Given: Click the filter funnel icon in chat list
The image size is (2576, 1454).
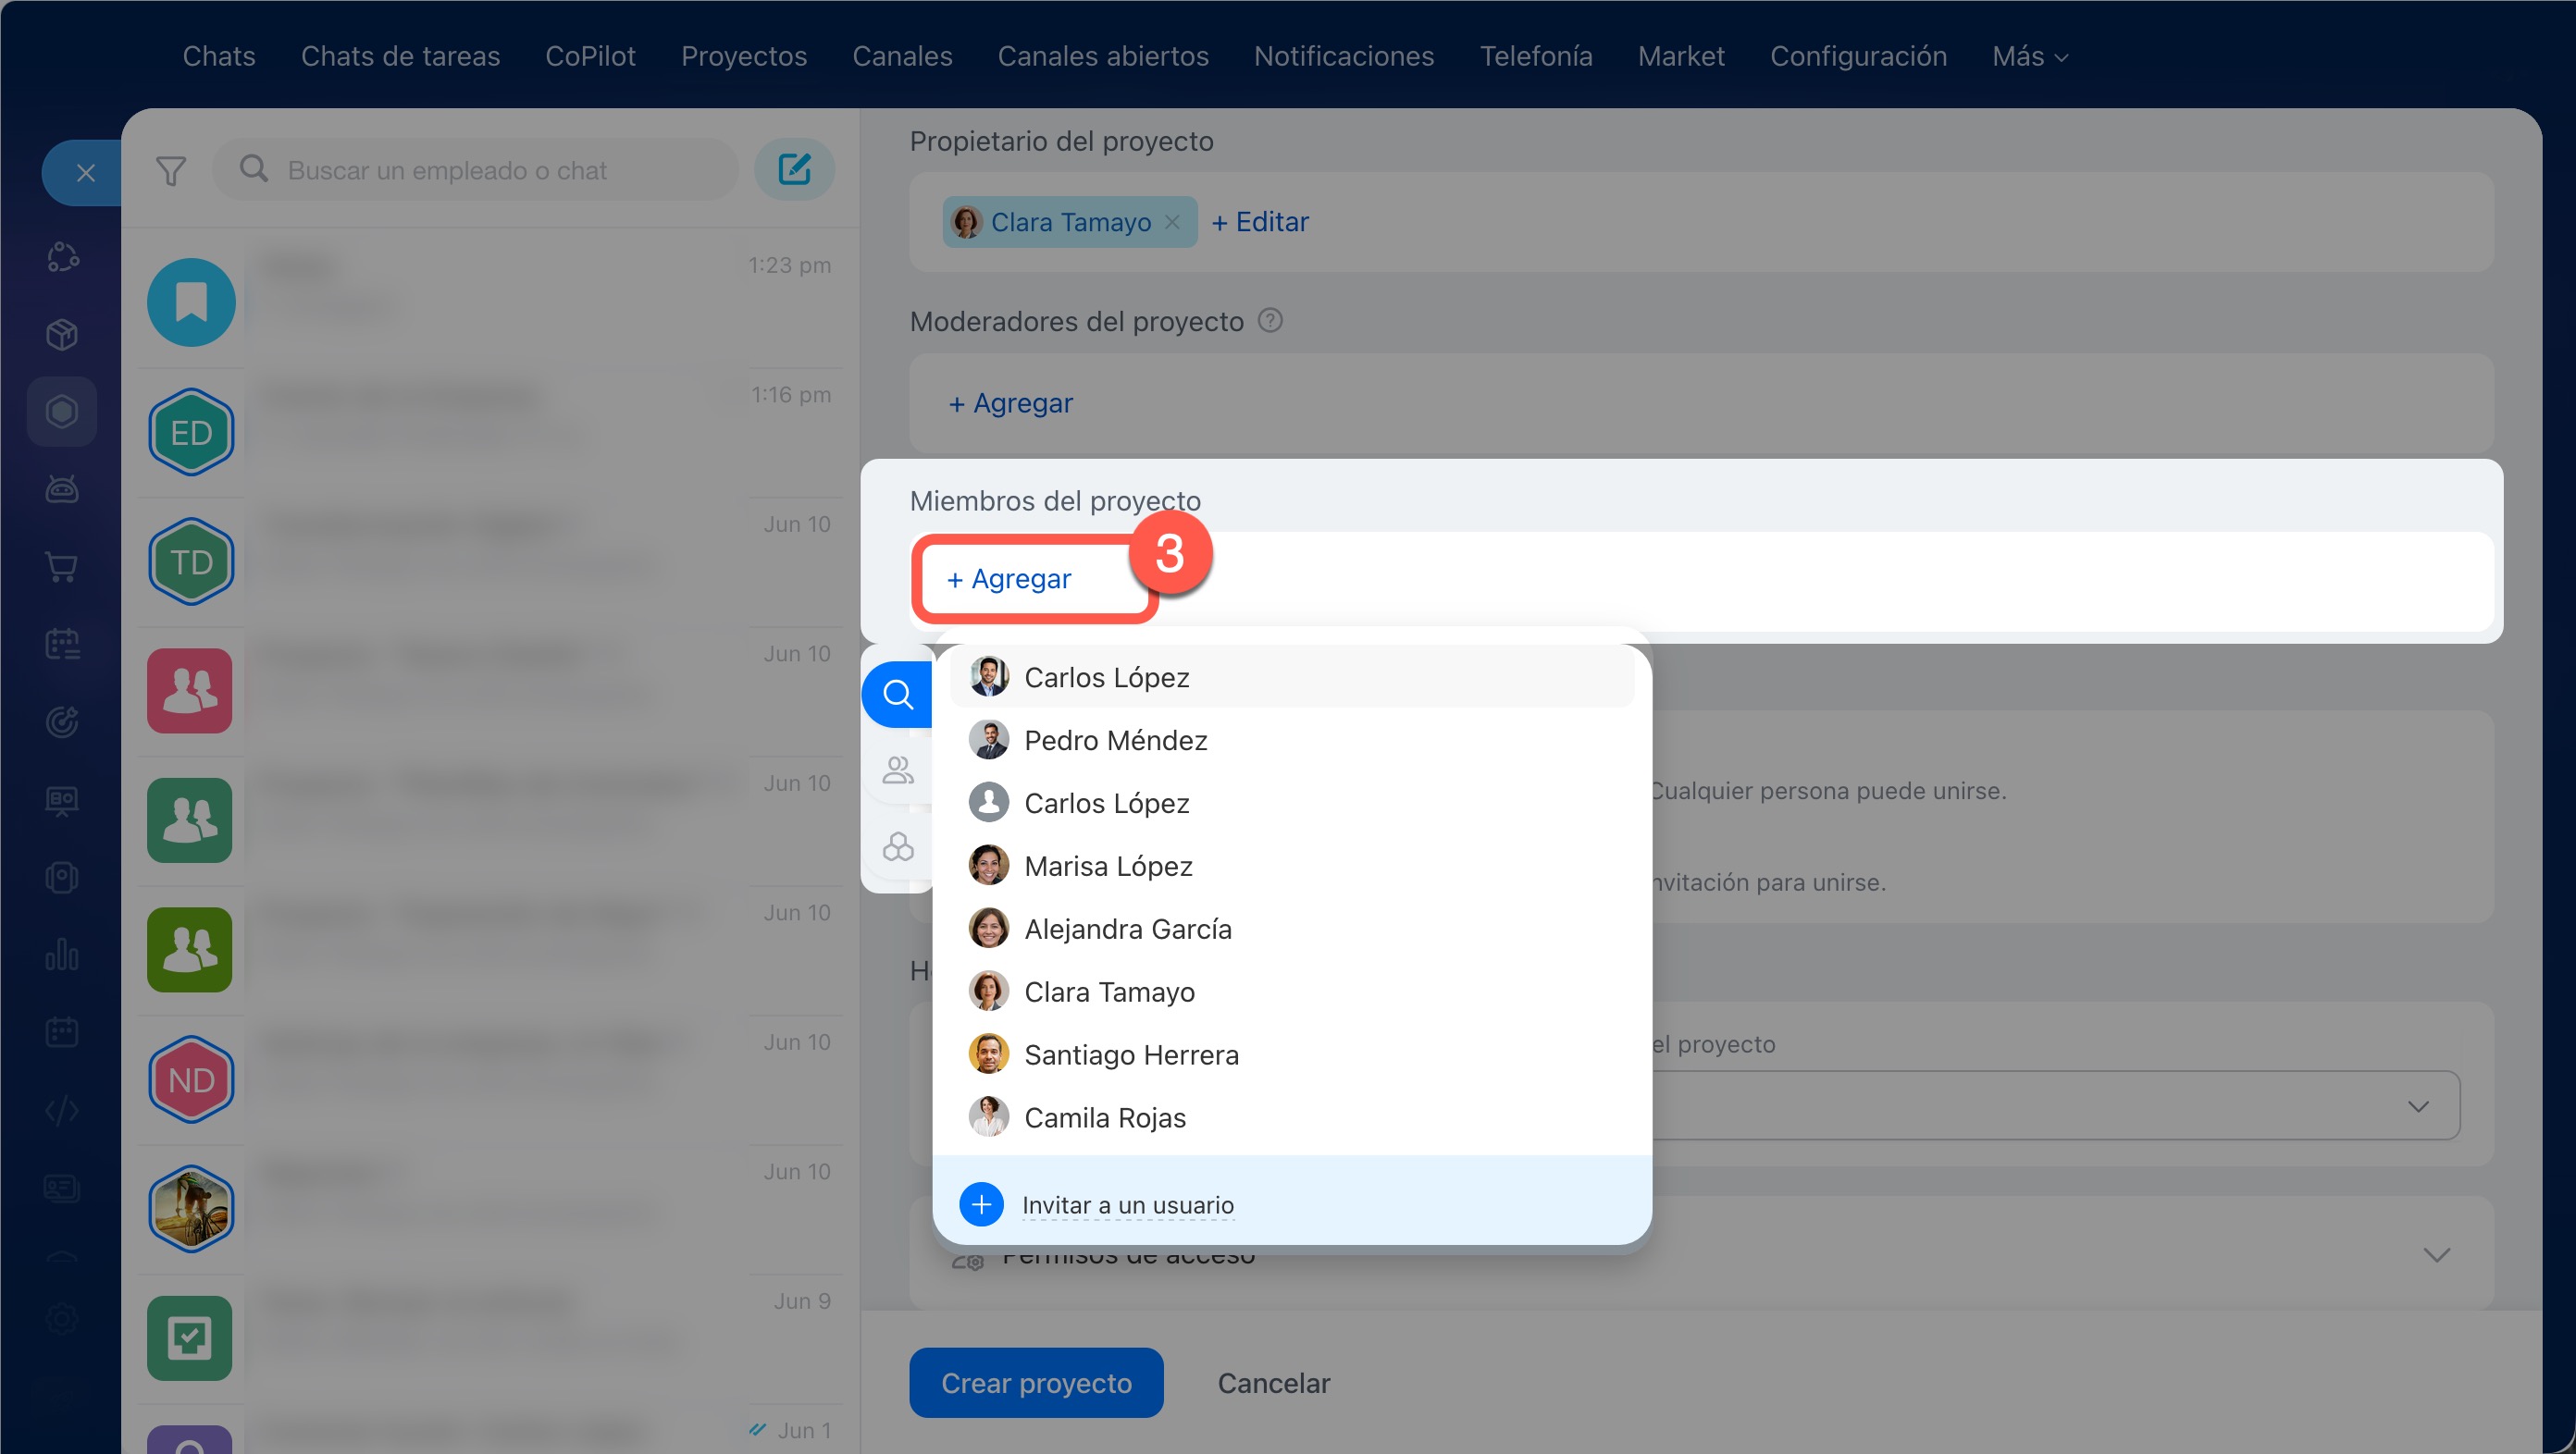Looking at the screenshot, I should (x=171, y=171).
